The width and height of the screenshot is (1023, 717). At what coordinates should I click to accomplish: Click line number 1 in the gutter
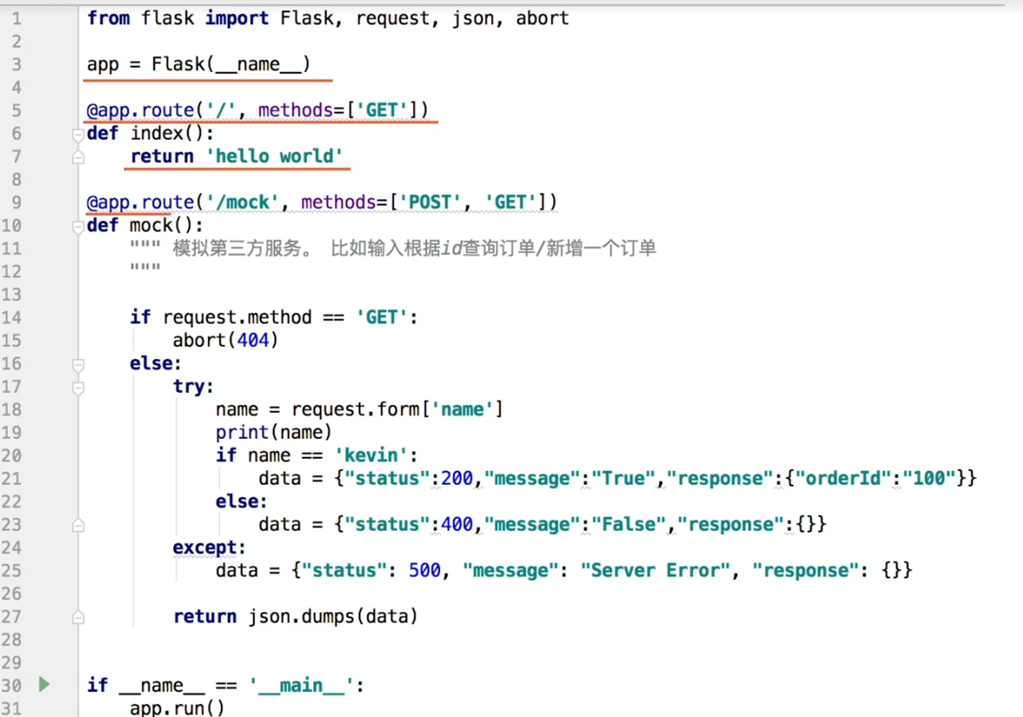click(x=16, y=19)
